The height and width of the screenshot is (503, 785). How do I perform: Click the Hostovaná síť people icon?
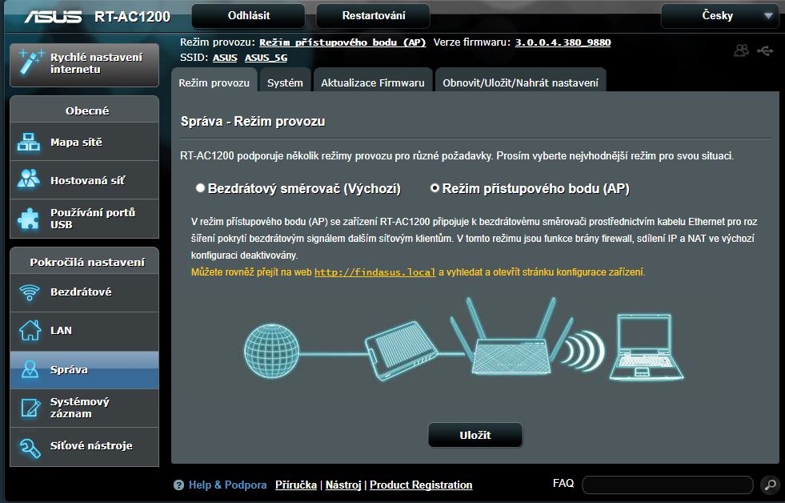click(29, 179)
